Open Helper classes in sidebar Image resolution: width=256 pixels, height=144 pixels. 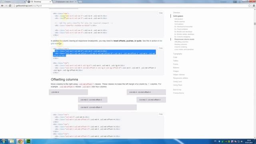tap(179, 75)
